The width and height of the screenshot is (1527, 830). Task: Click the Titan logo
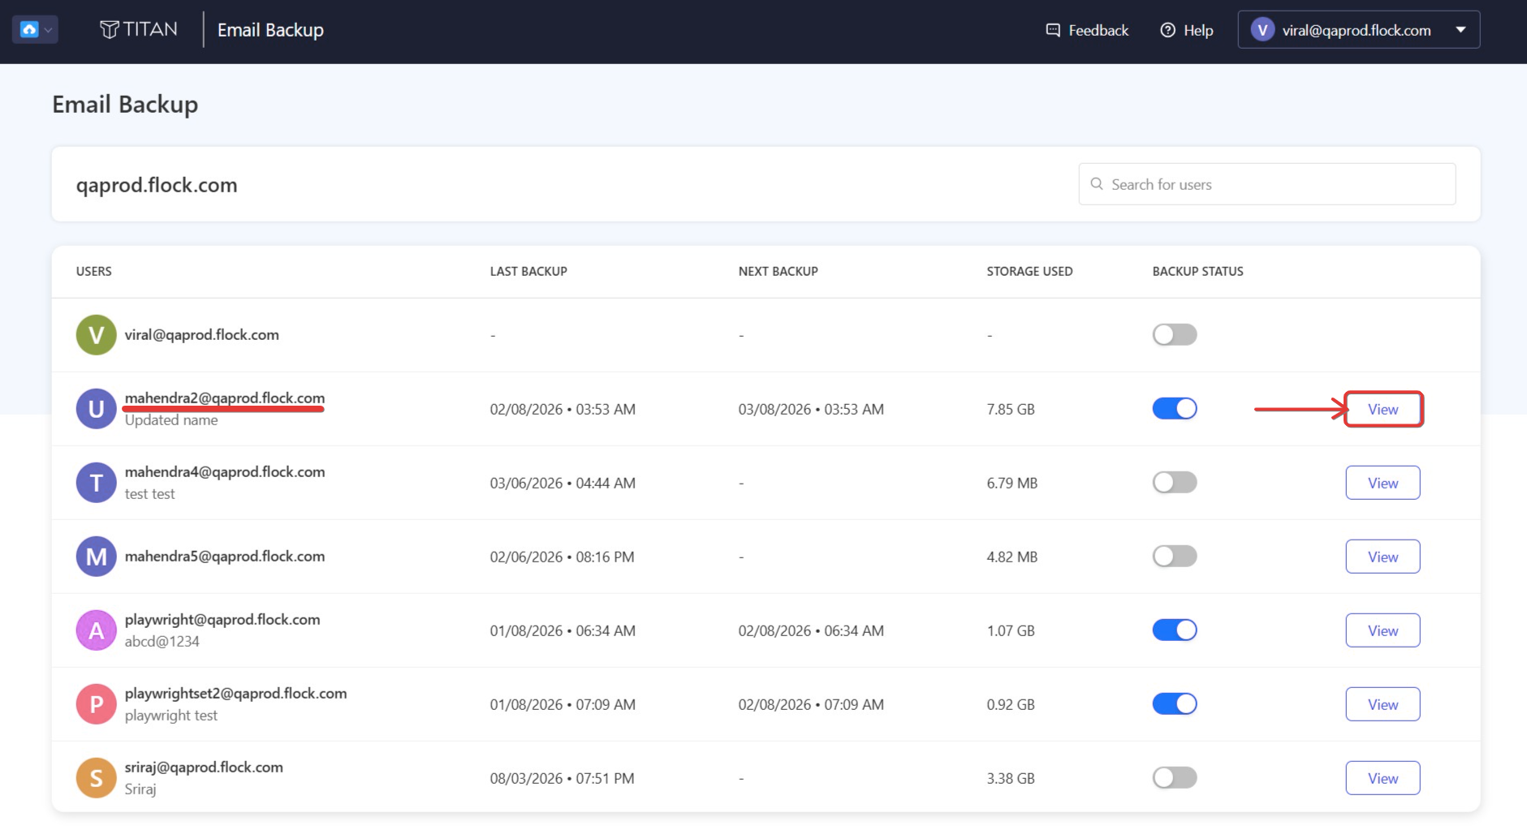138,30
